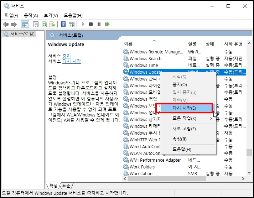Screen dimensions: 254x198
Task: Switch to the 표준 tab
Action: coord(66,186)
